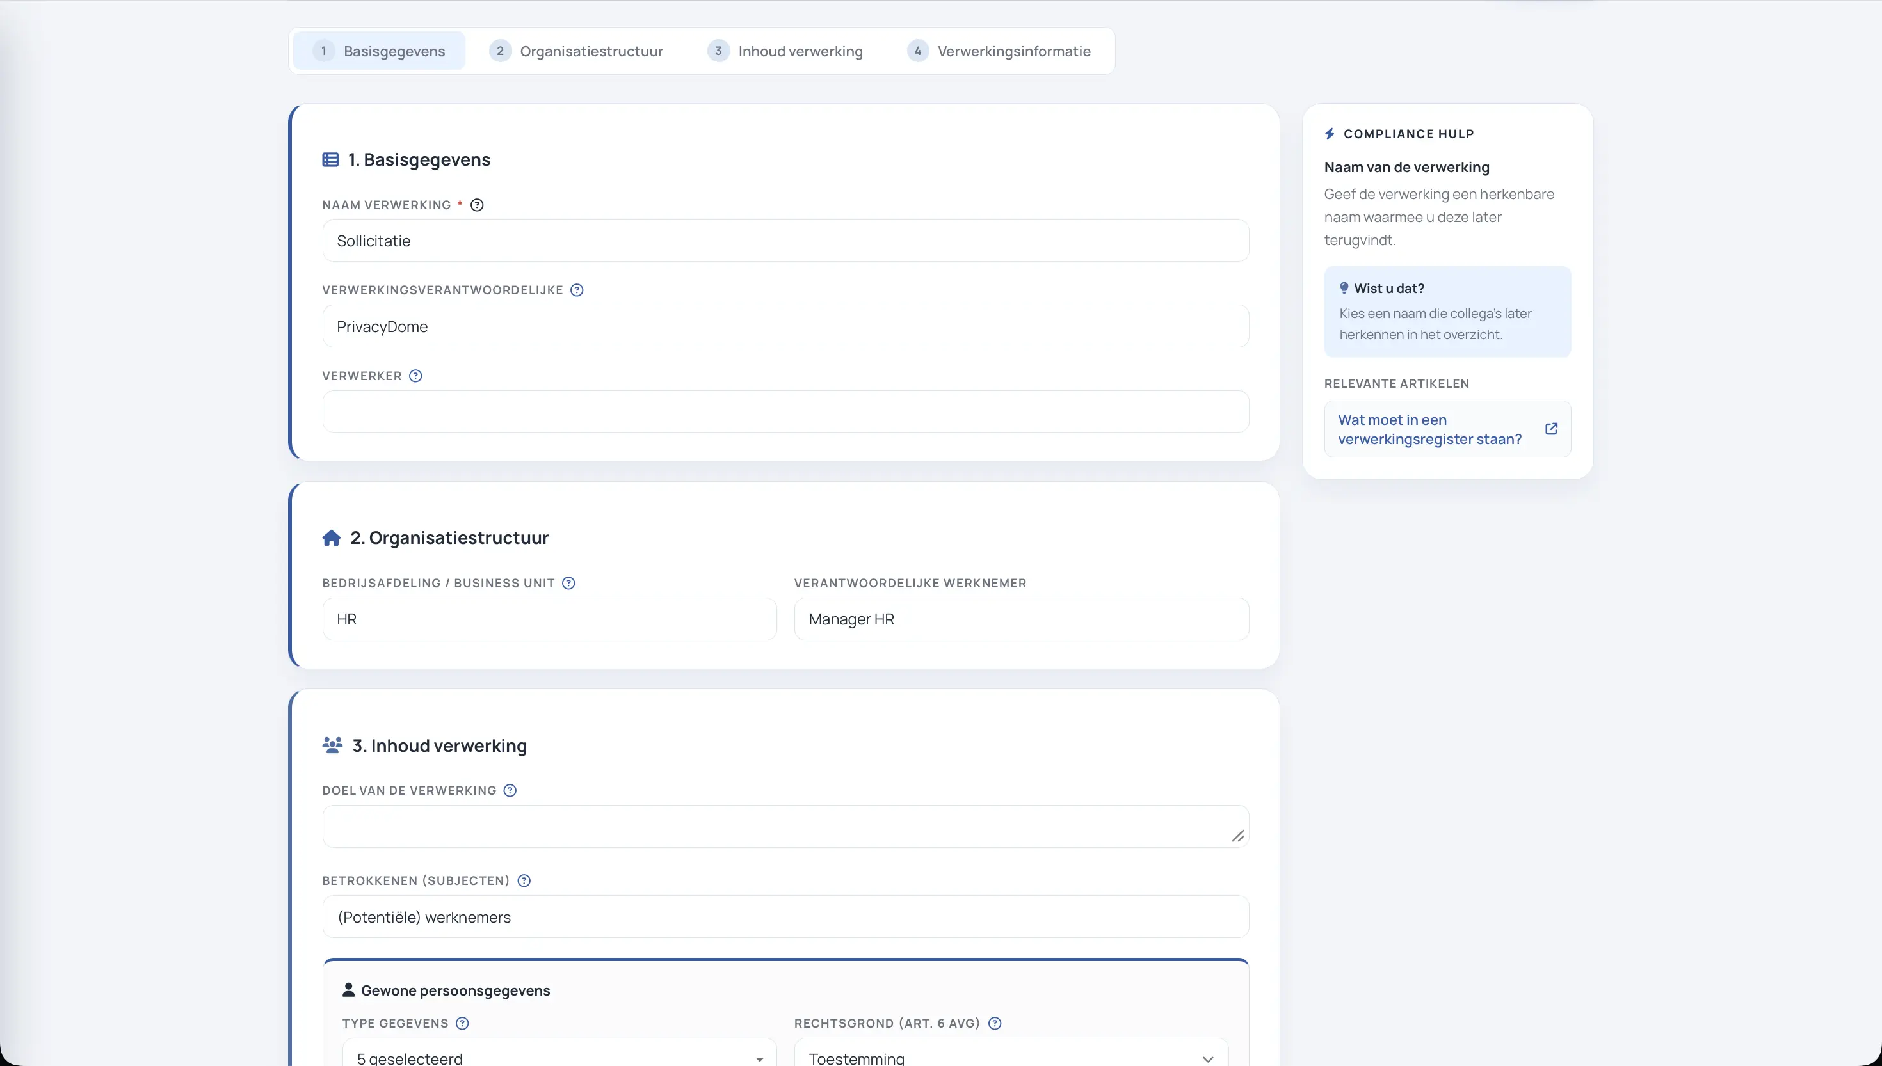Click the Bedrijfsafdeling field containing HR
1882x1066 pixels.
(549, 619)
